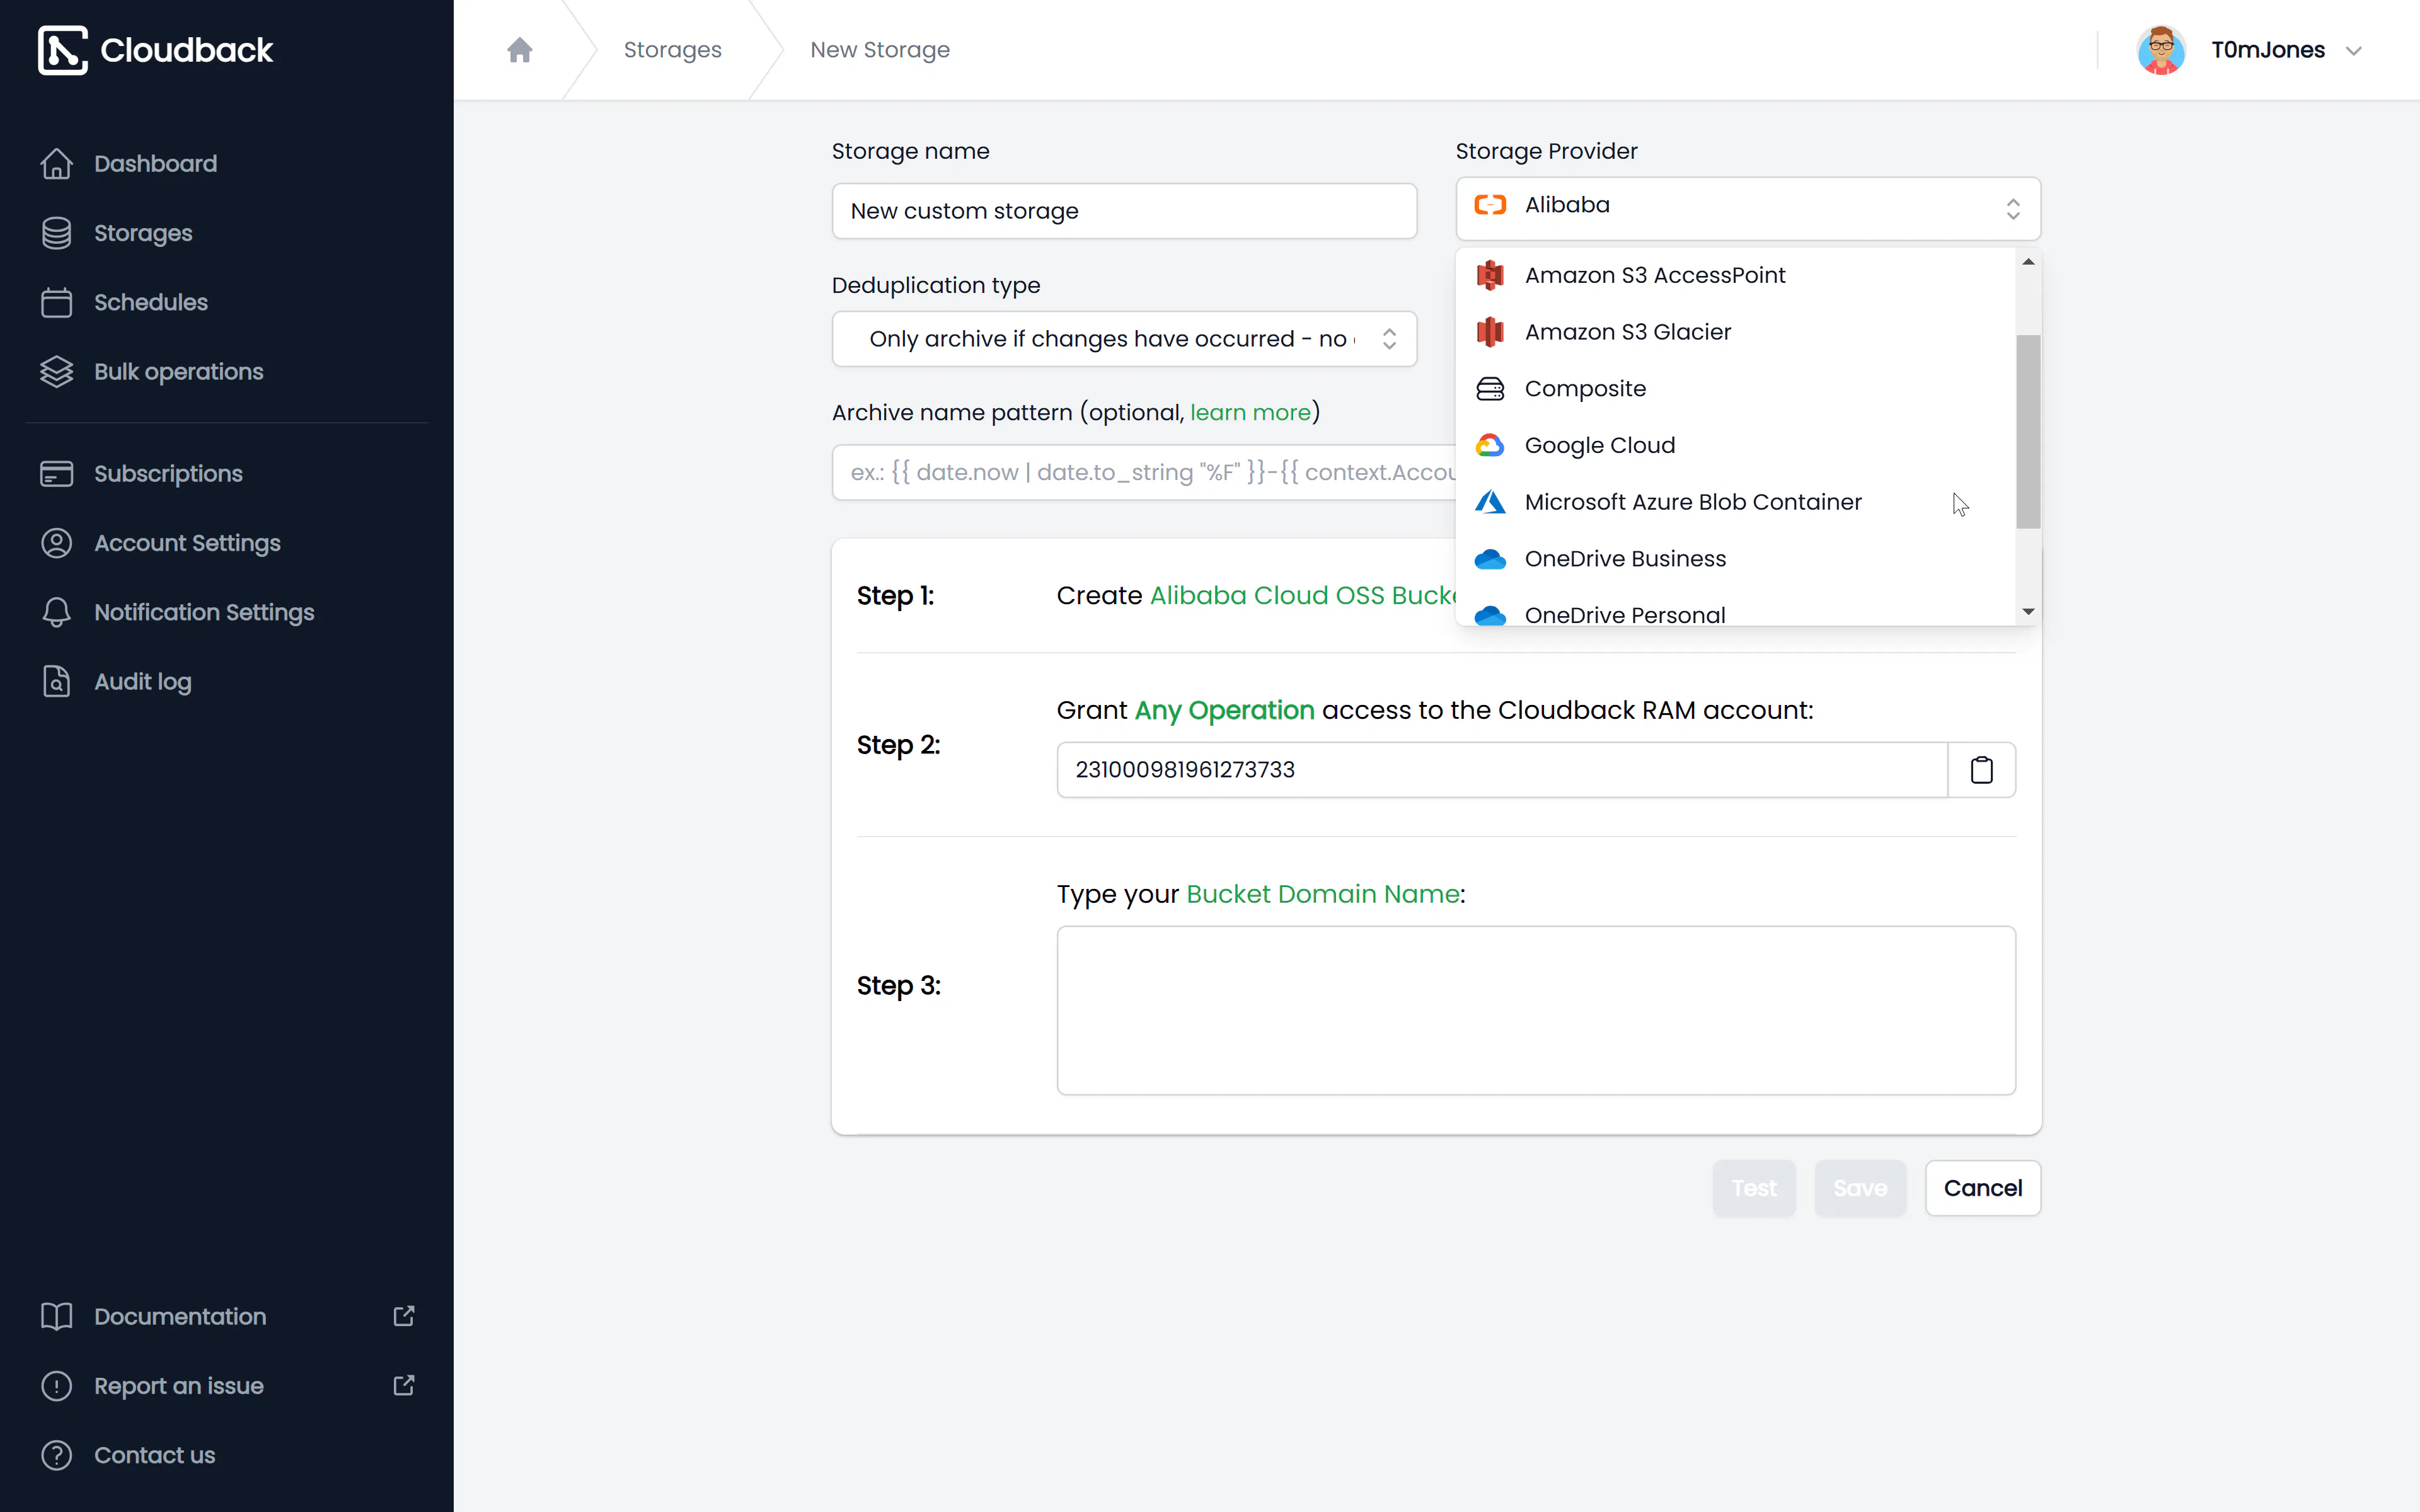Open Schedules in the sidebar
This screenshot has width=2420, height=1512.
[151, 302]
